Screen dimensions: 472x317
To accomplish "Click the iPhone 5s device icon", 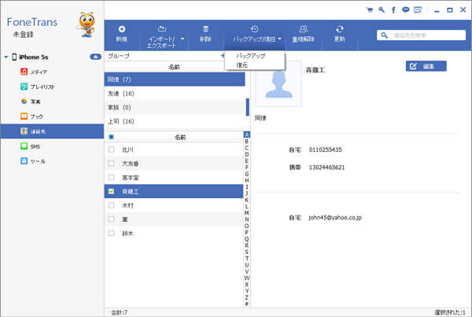I will (x=14, y=57).
